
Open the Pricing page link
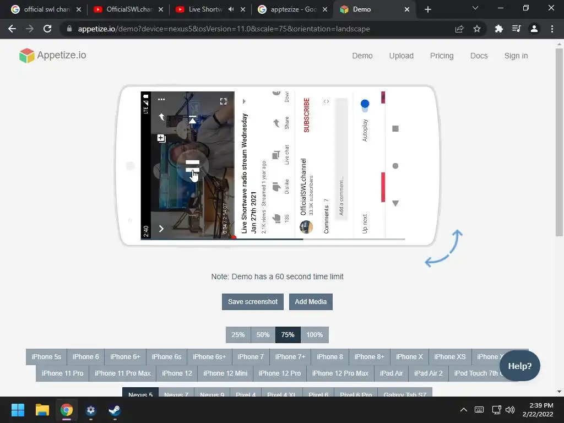[x=442, y=56]
